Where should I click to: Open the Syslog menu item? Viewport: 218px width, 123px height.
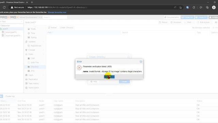(x=33, y=37)
